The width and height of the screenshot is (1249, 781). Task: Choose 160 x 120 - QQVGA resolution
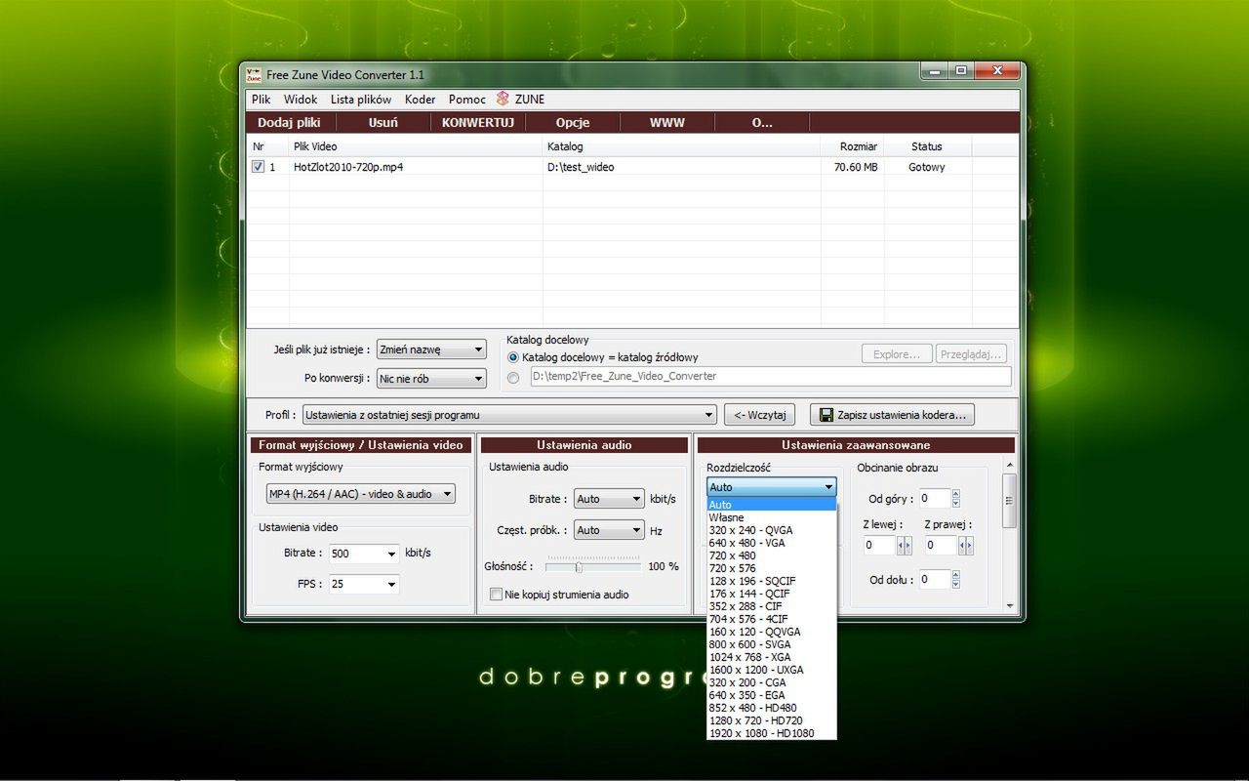point(772,632)
